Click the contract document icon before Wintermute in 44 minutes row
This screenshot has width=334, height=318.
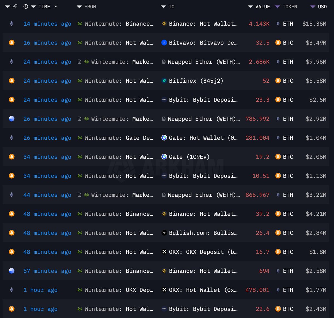click(x=79, y=195)
